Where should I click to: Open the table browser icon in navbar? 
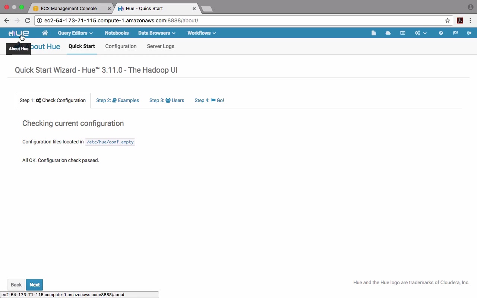click(x=402, y=33)
